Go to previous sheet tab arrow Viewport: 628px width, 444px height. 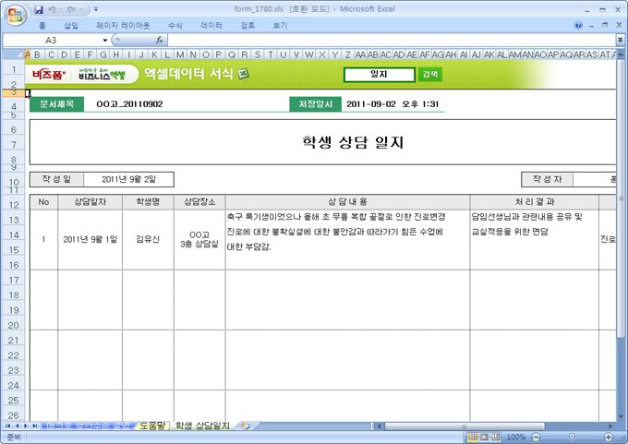point(17,426)
